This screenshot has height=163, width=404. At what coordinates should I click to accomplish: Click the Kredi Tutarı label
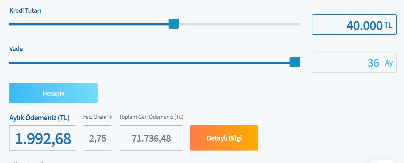click(25, 11)
